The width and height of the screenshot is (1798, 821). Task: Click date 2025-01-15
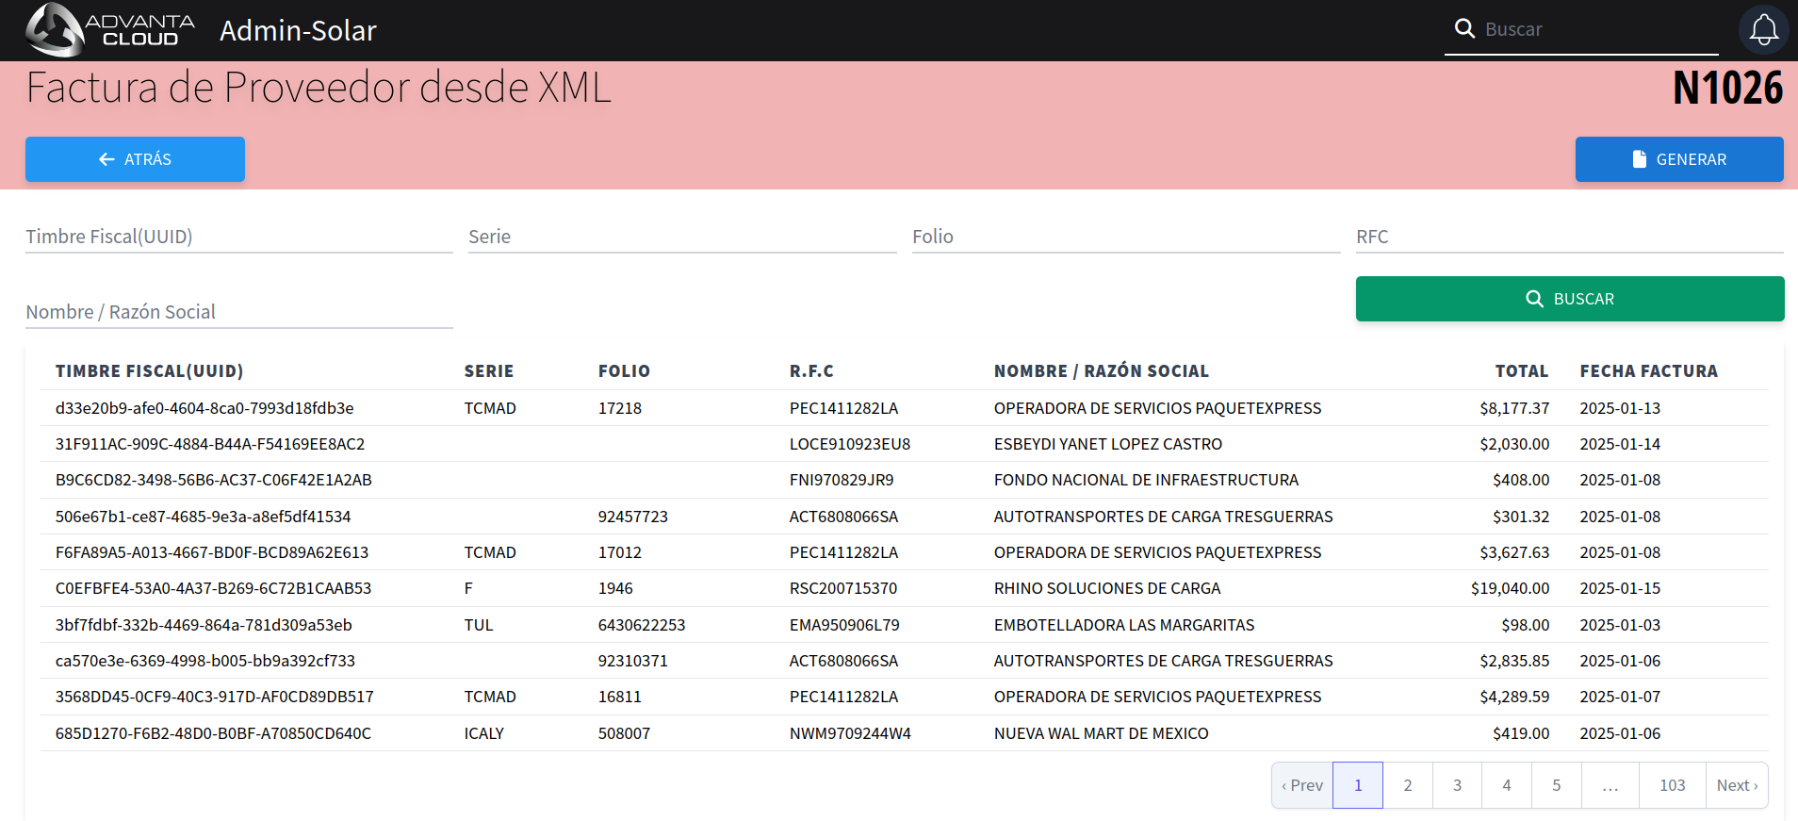(x=1620, y=588)
